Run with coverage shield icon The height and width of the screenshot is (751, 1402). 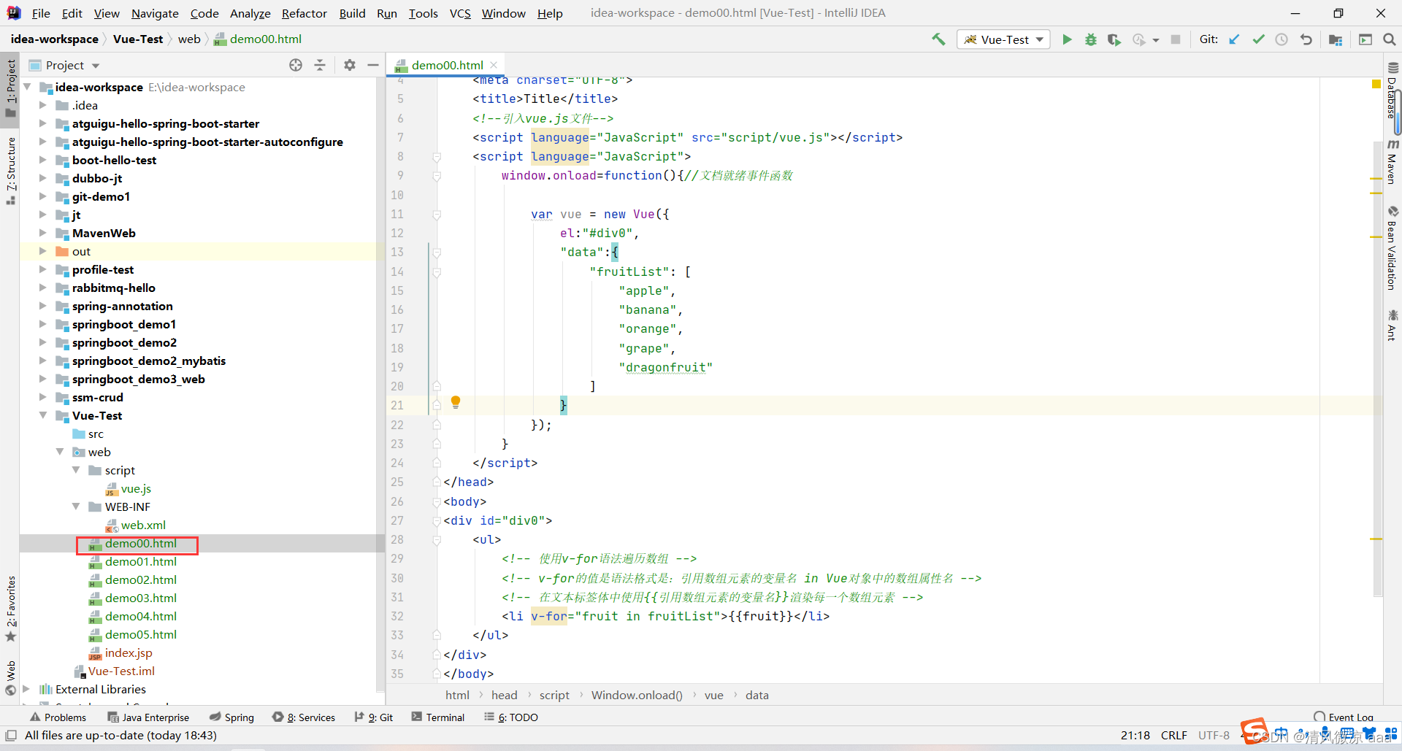pyautogui.click(x=1114, y=39)
